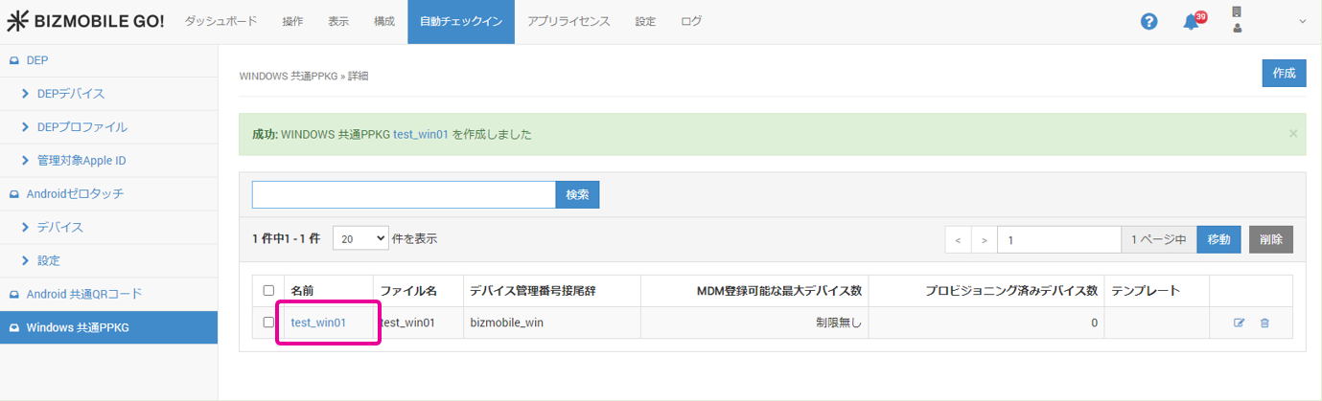
Task: Open the test_win01 link in name column
Action: [318, 323]
